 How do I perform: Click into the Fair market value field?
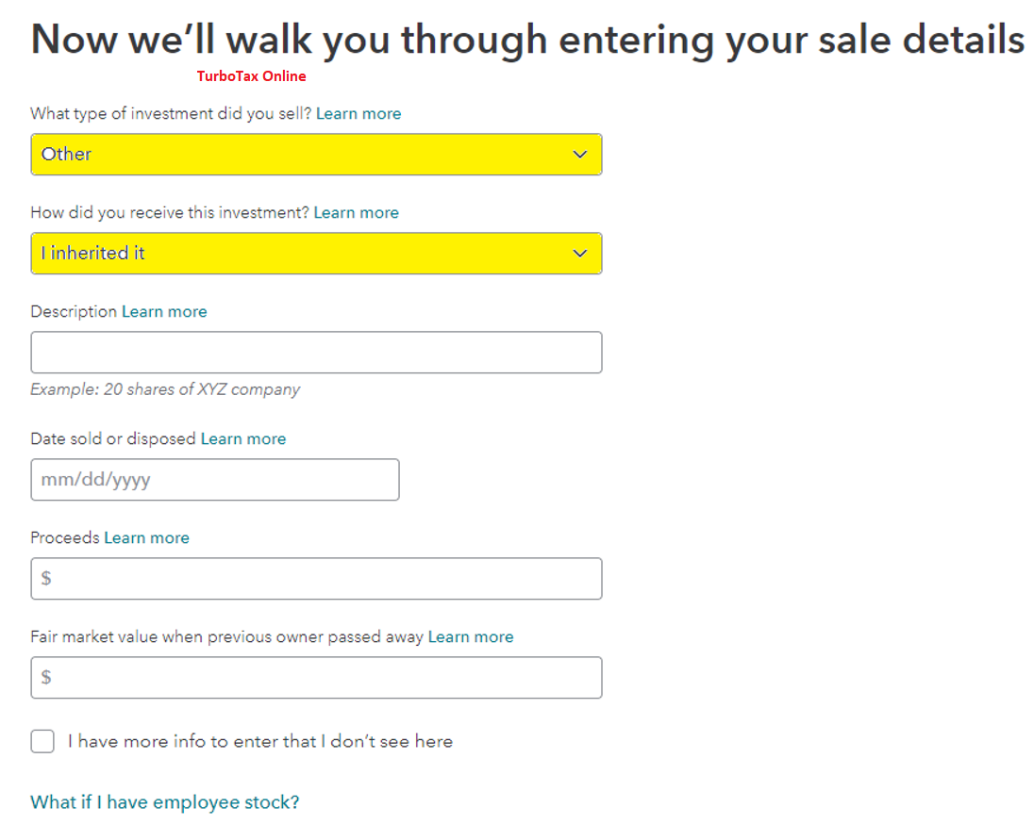[316, 677]
